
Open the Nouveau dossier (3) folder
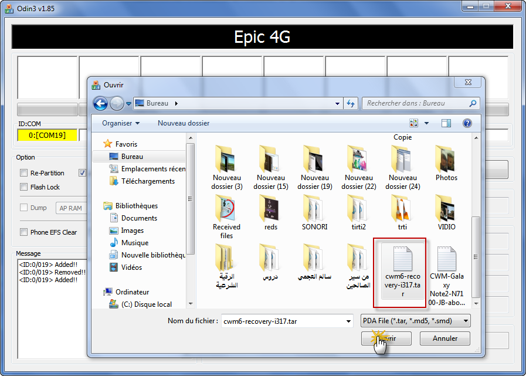click(x=226, y=167)
